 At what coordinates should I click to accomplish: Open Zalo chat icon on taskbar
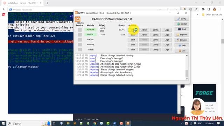101,123
